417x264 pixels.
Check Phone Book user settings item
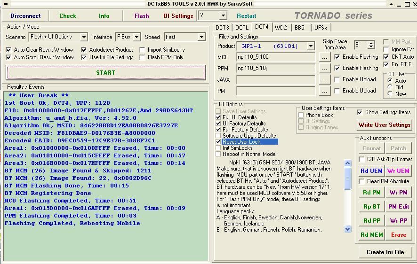pyautogui.click(x=301, y=115)
